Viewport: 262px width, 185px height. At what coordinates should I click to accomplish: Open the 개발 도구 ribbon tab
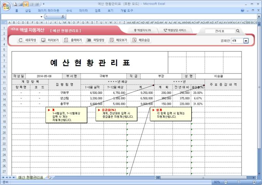(126, 11)
